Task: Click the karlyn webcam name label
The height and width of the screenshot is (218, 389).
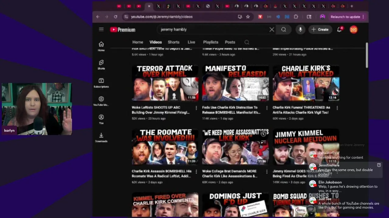Action: coord(9,130)
